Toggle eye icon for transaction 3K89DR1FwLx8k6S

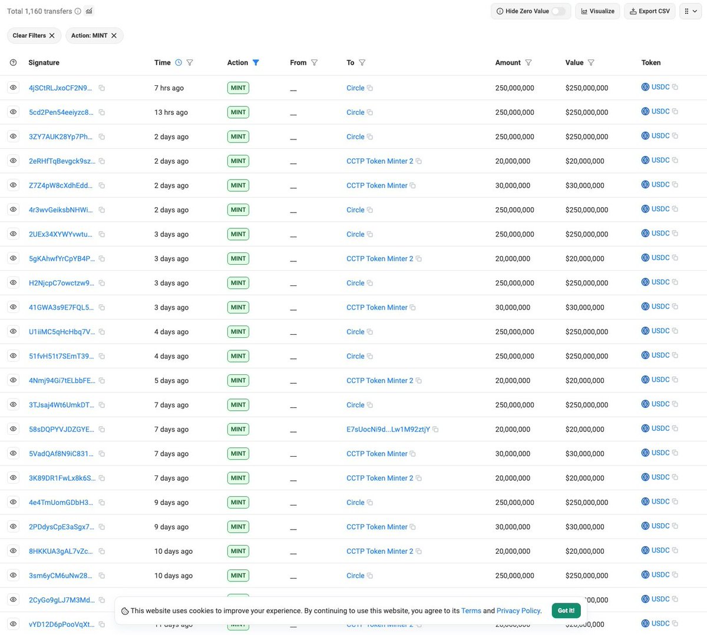(13, 478)
